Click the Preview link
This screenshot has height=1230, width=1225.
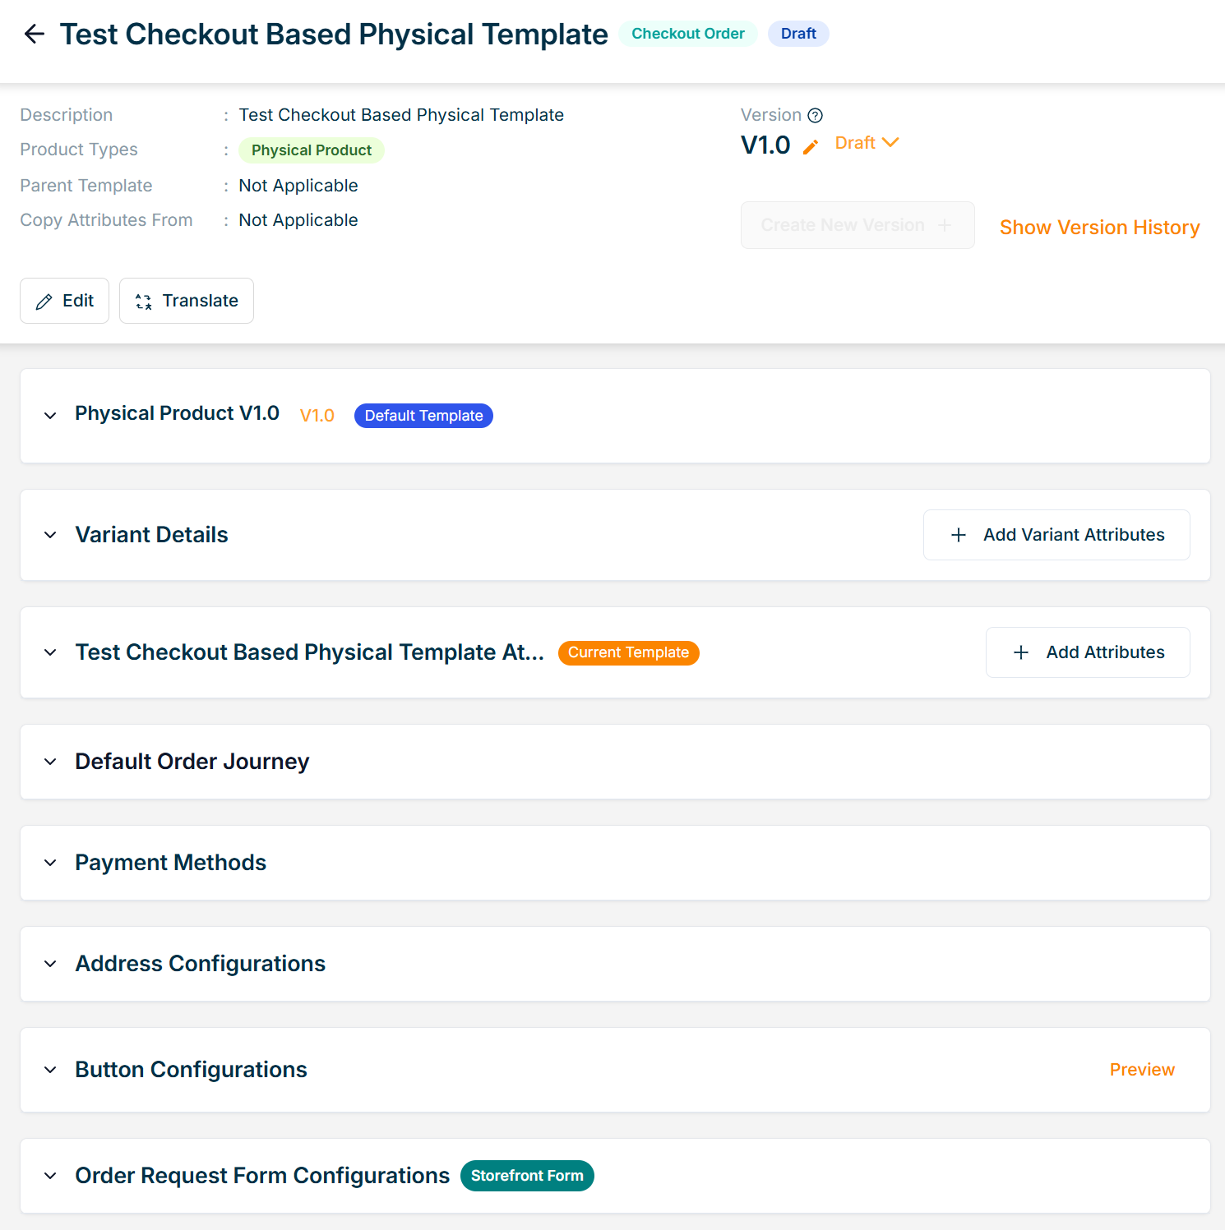1142,1070
